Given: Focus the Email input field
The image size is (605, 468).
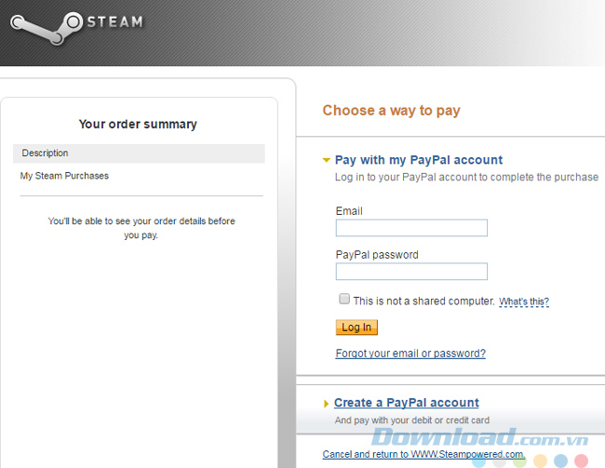Looking at the screenshot, I should coord(411,228).
